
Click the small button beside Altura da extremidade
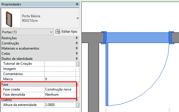coord(78,105)
